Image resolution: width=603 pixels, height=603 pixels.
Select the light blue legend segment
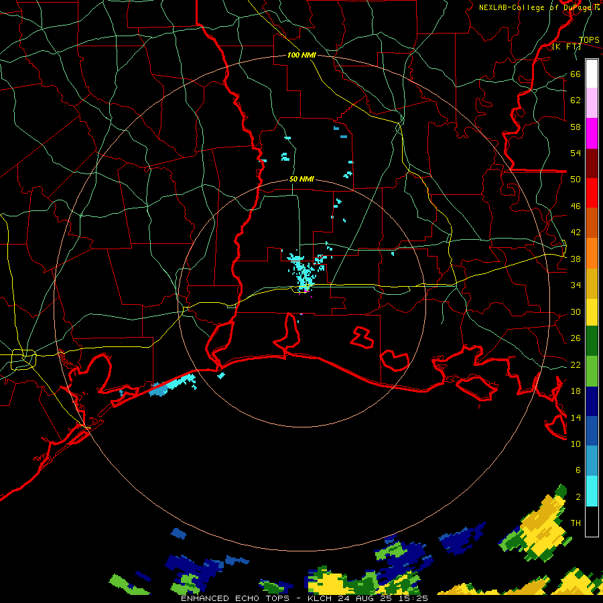coord(592,461)
